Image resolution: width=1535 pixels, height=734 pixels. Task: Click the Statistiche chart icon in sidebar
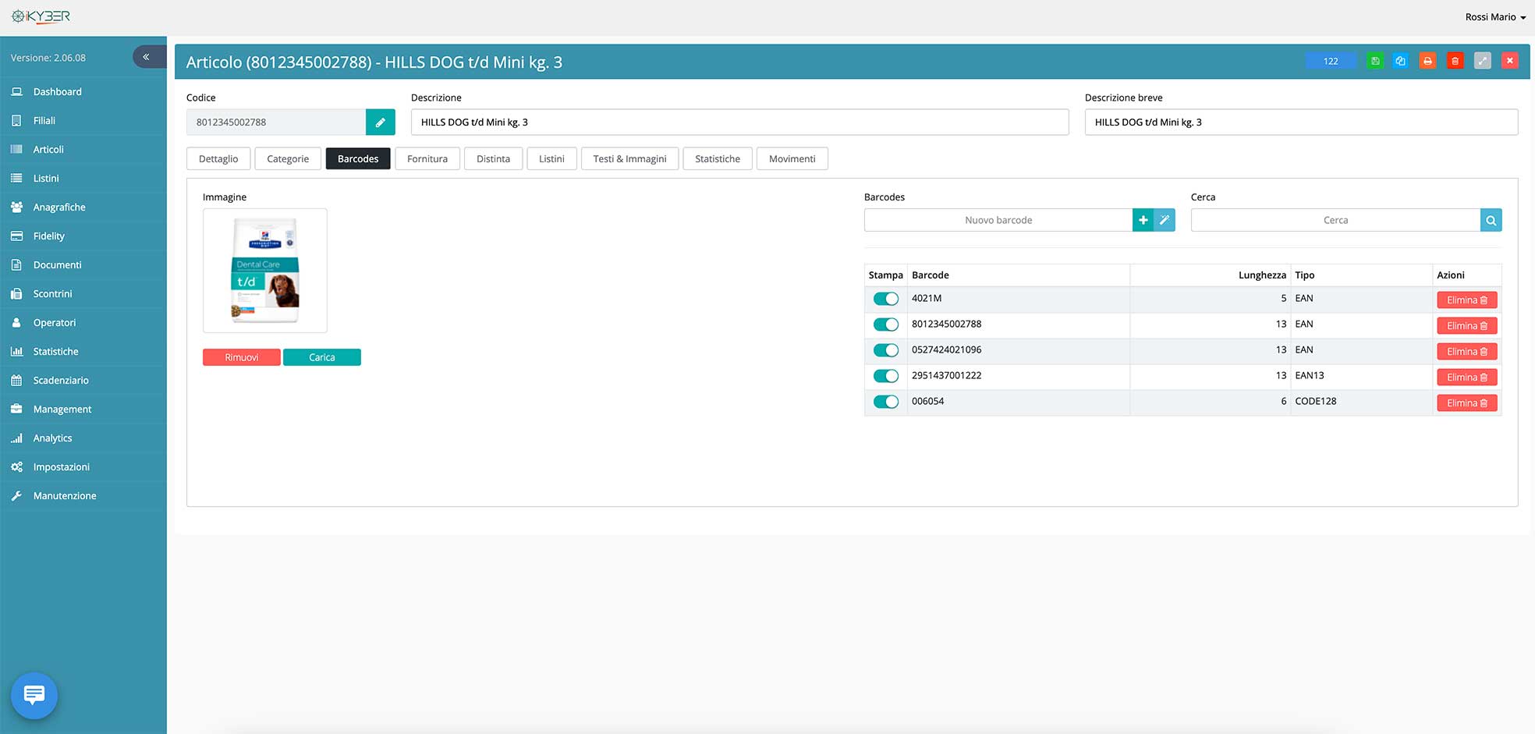pos(16,351)
